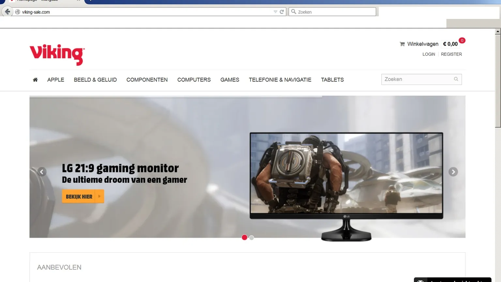Click the website Zoeken search field
Viewport: 501px width, 282px height.
[417, 79]
